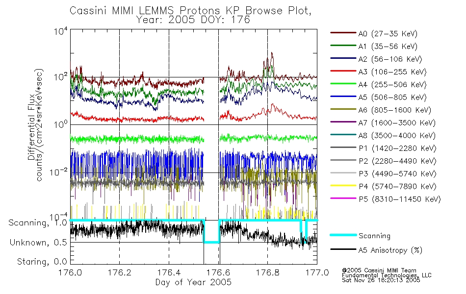
Task: Click the 'Differential Flux' y-axis title
Action: (31, 127)
